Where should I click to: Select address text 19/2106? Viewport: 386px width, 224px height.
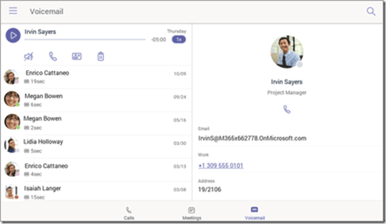coord(210,189)
